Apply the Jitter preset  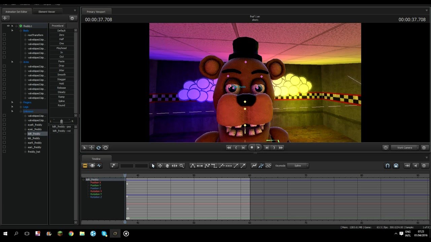[61, 70]
